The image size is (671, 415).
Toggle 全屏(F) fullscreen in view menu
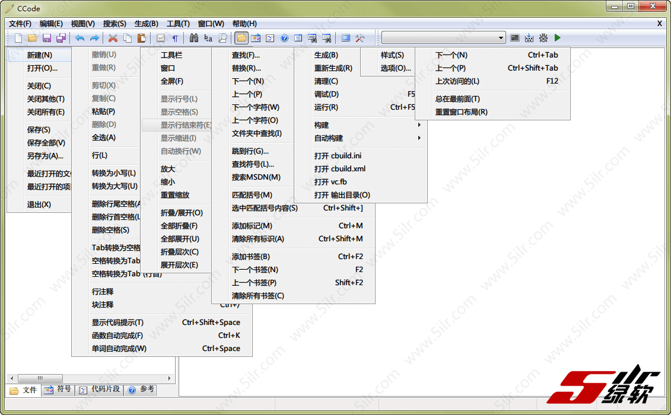pyautogui.click(x=172, y=81)
